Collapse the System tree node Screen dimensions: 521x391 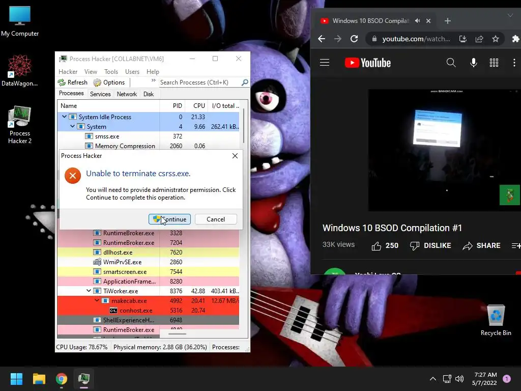pos(72,126)
